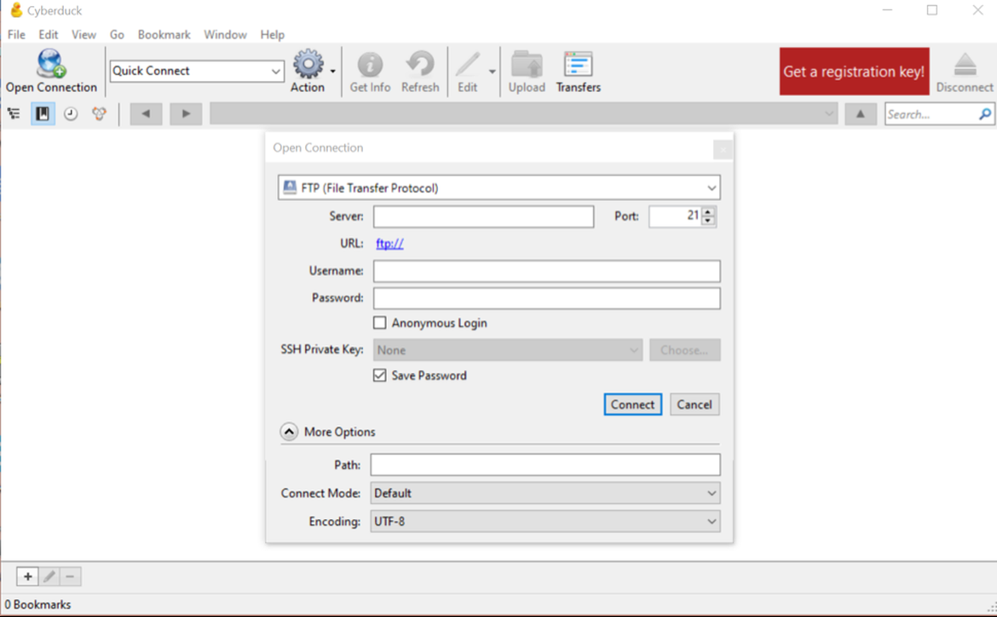Click the Connect button
This screenshot has height=617, width=997.
632,405
